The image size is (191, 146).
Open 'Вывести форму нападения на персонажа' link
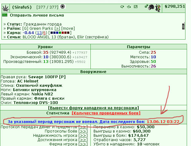94,108
